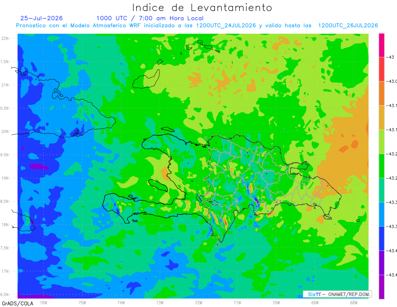The height and width of the screenshot is (307, 397).
Task: Click the '21N' latitude label
Action: coord(5,85)
